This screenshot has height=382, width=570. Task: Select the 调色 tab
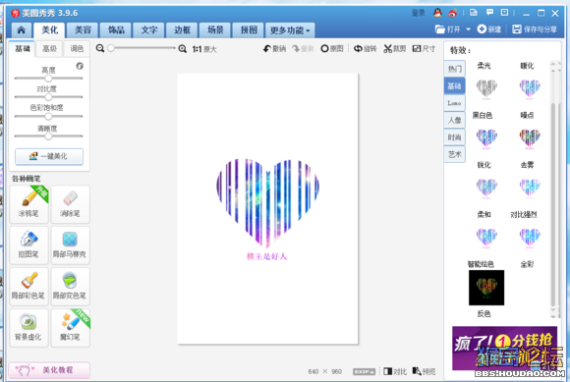click(x=77, y=49)
